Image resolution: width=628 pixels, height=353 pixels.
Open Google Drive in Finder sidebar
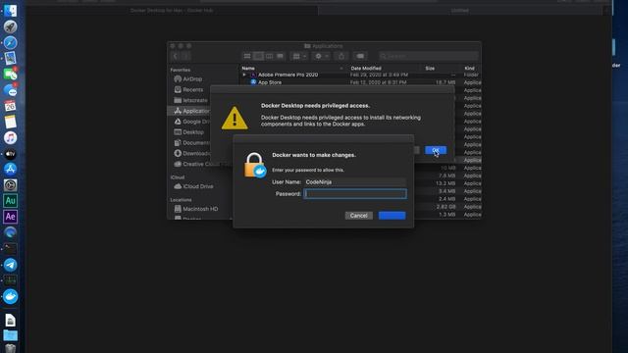pyautogui.click(x=191, y=122)
